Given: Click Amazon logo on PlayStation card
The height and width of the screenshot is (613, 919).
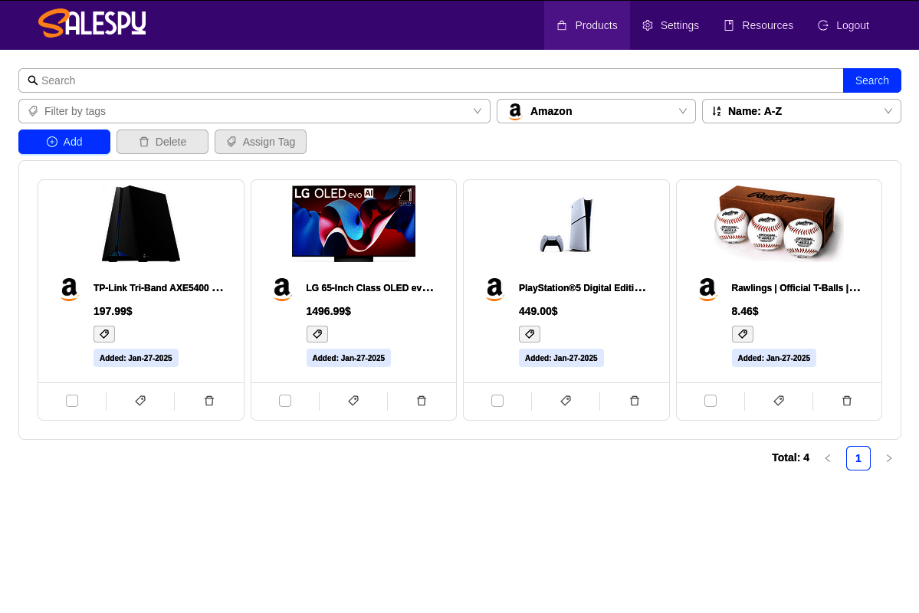Looking at the screenshot, I should (x=494, y=290).
